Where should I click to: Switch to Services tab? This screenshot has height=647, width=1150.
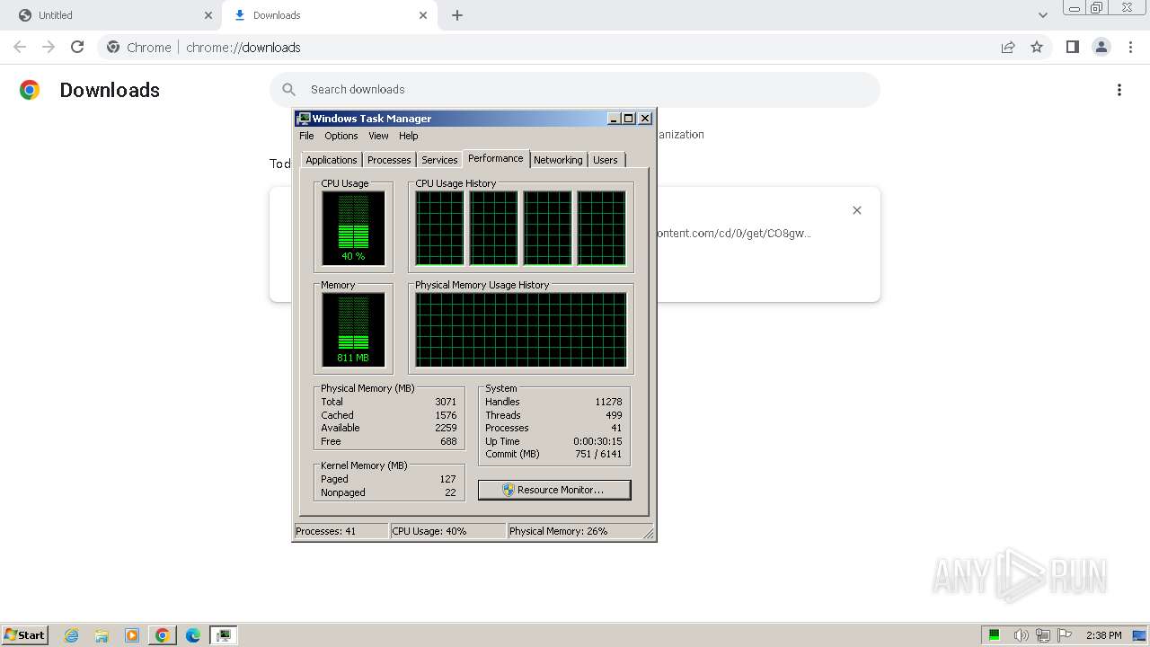click(x=439, y=160)
